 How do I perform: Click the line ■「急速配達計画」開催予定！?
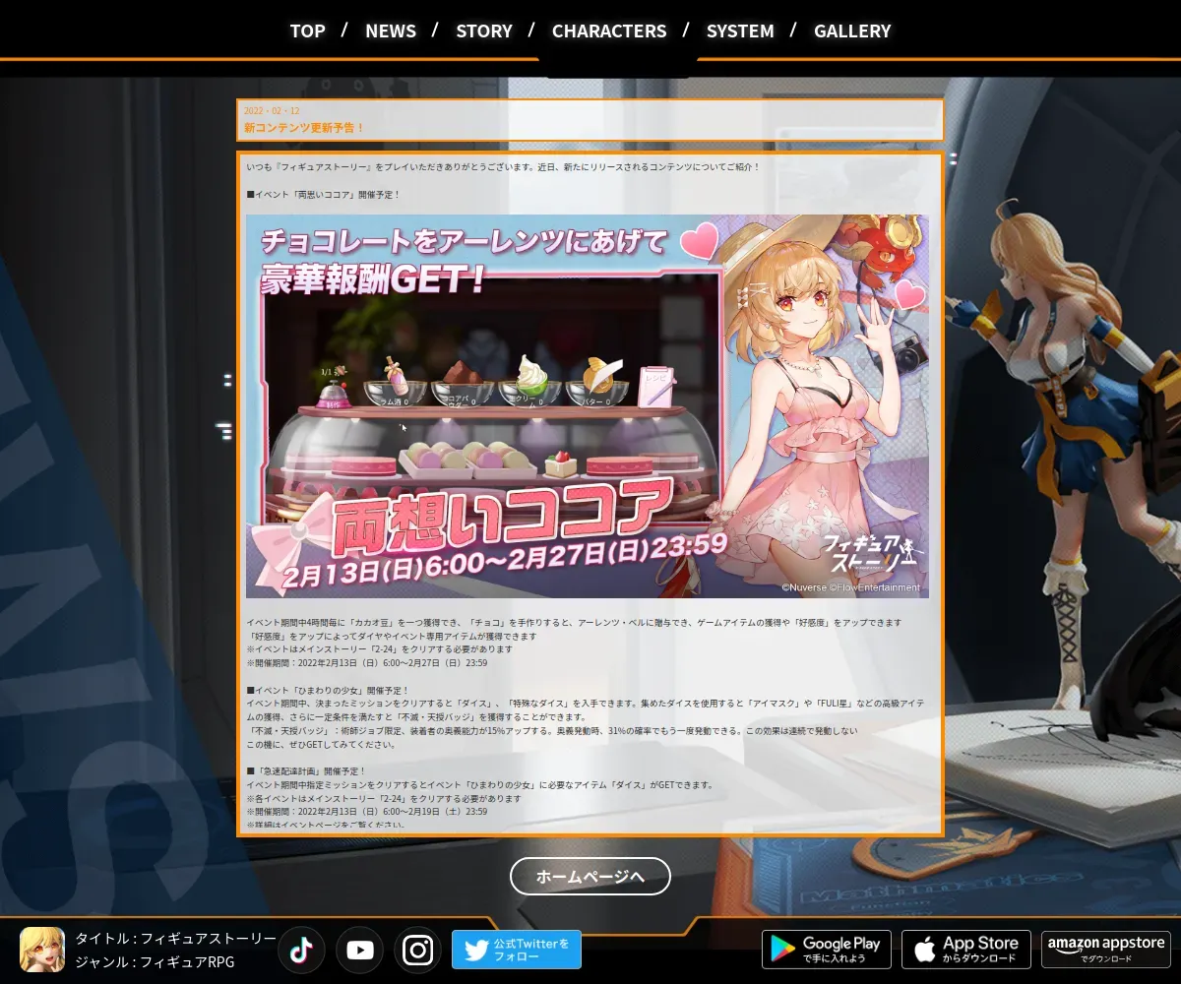pyautogui.click(x=306, y=771)
